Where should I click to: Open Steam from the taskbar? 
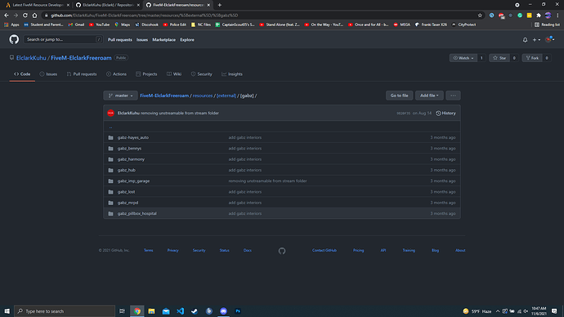point(195,311)
